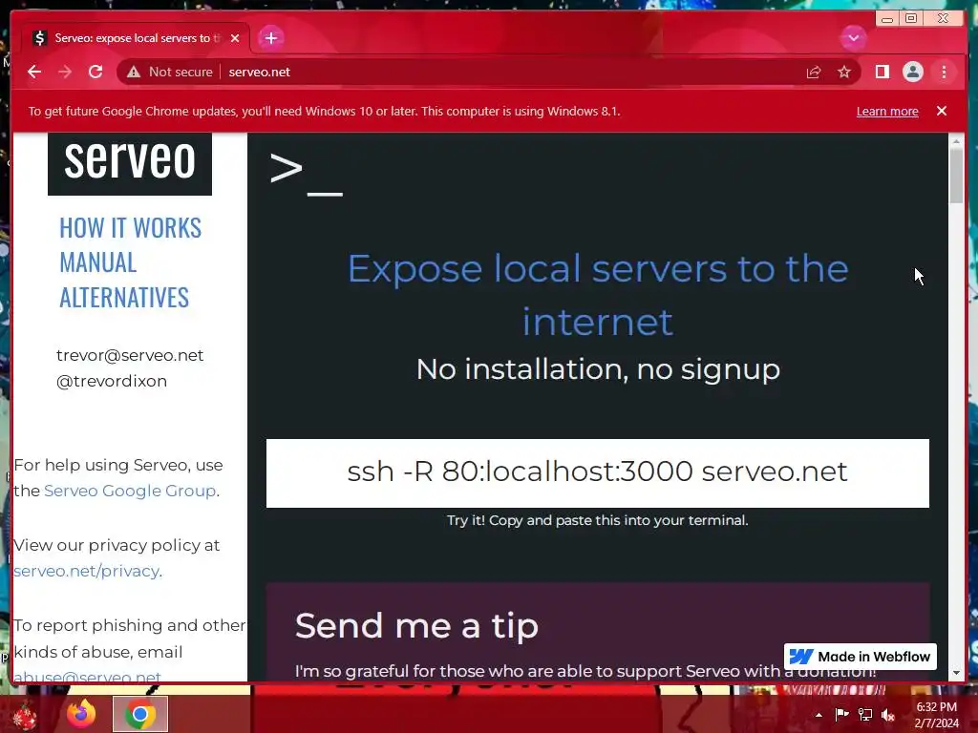Open the Chrome three-dot menu
Image resolution: width=978 pixels, height=733 pixels.
(944, 73)
